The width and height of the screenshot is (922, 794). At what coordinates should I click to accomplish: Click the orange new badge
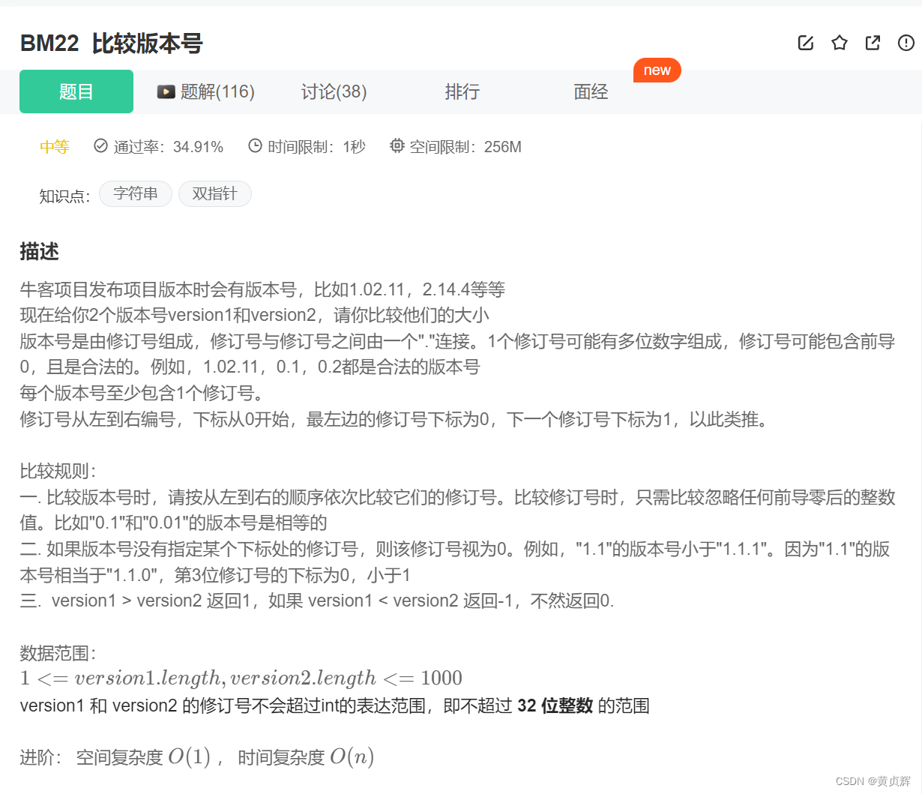(657, 70)
